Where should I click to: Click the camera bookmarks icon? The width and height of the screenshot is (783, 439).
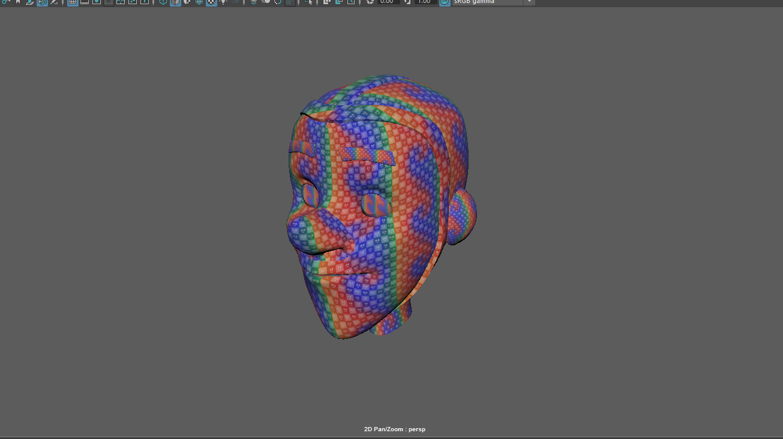pyautogui.click(x=17, y=2)
